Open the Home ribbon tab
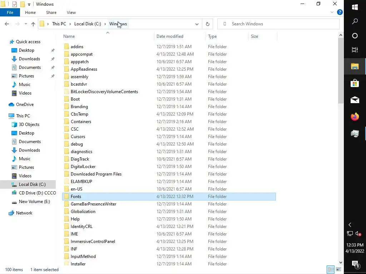Viewport: 366px width, 274px height. tap(30, 12)
